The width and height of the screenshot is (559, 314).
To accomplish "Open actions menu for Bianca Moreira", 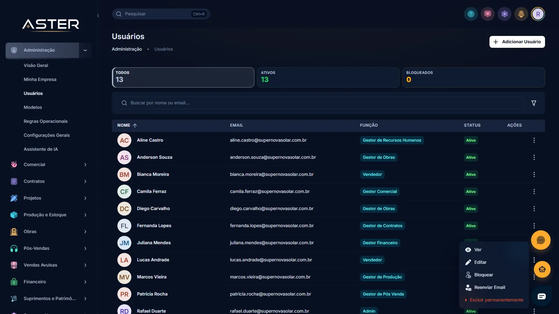I will (x=534, y=174).
